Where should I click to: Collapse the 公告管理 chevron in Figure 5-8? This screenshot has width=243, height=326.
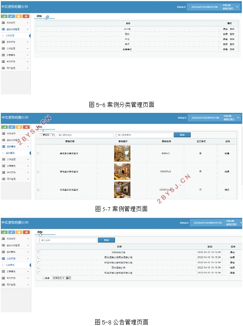pyautogui.click(x=28, y=259)
